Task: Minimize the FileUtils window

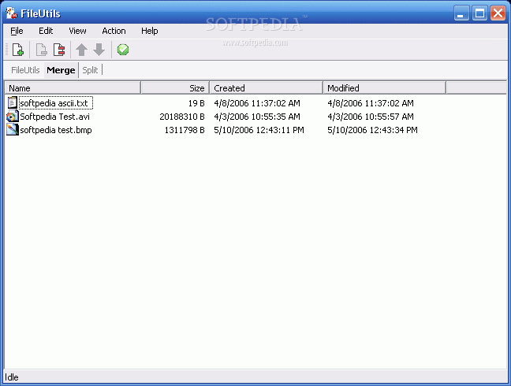Action: point(461,13)
